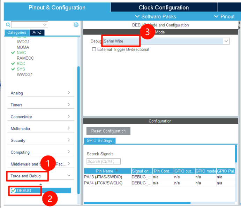Select SYS in the peripheral list
The image size is (241, 208).
21,69
